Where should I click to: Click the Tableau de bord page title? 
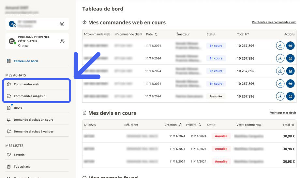103,9
